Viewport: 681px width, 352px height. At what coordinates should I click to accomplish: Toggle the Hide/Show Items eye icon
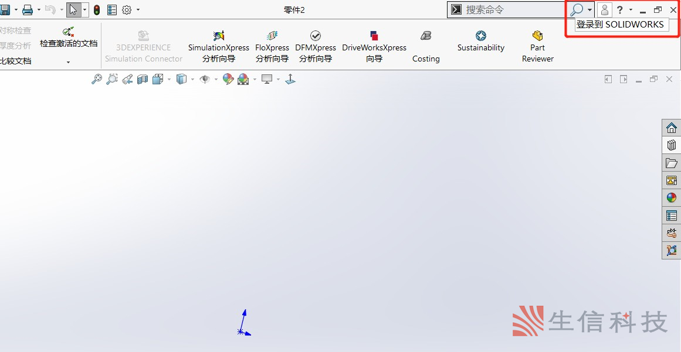click(x=205, y=79)
